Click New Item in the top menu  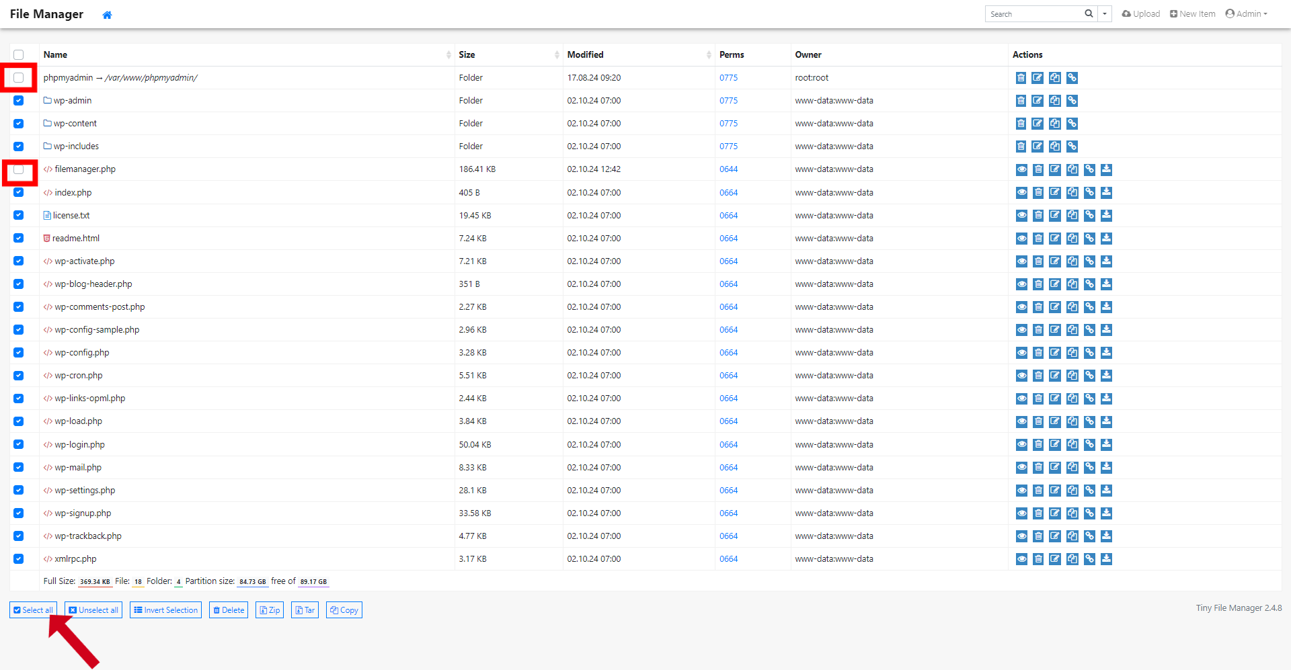[1192, 14]
